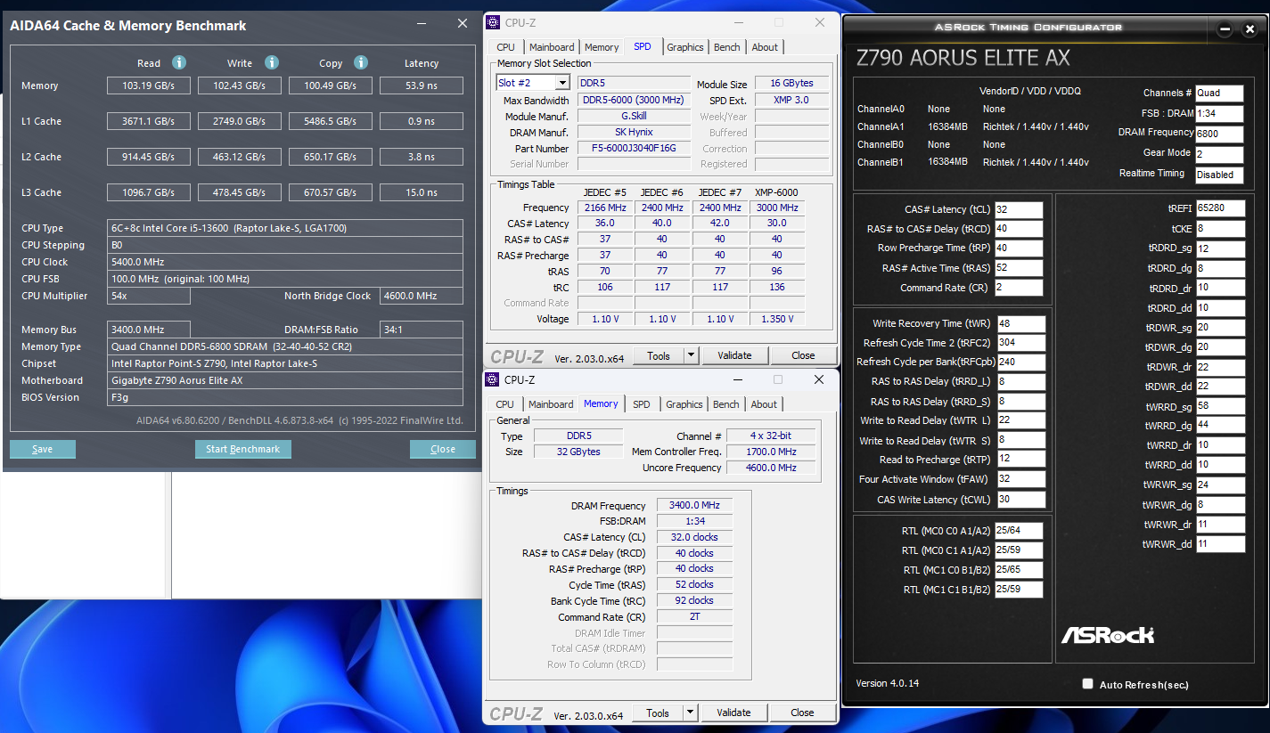Enable the Auto Refresh(sec) checkbox
This screenshot has width=1270, height=733.
click(1087, 684)
